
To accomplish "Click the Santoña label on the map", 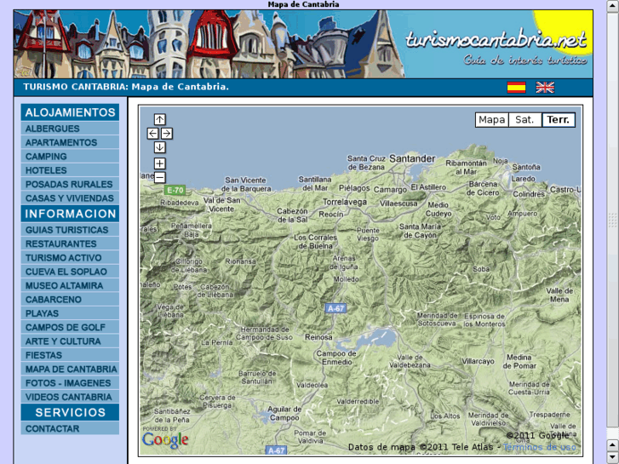I will coord(526,167).
